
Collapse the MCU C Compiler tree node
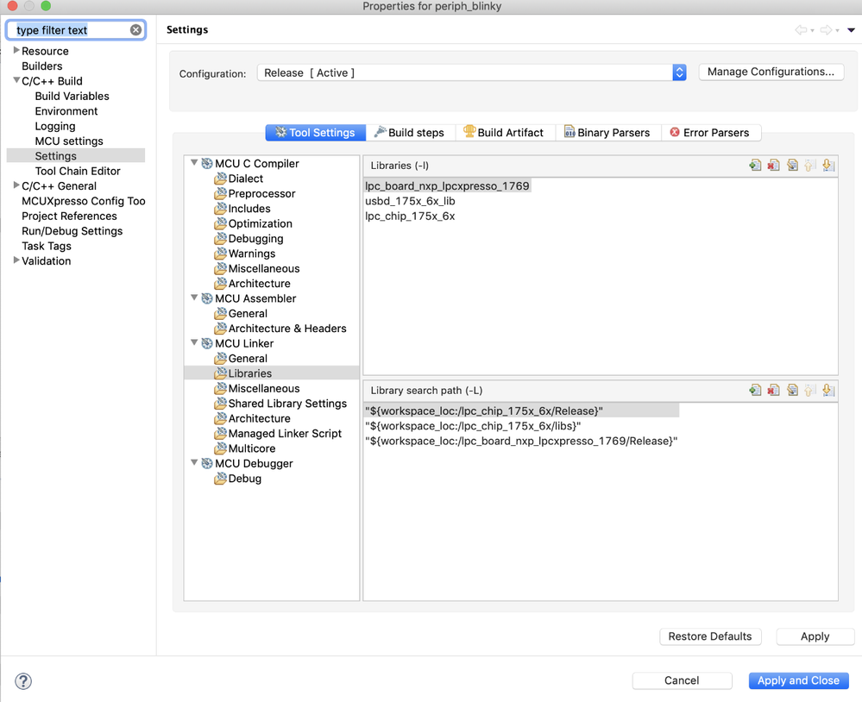point(195,163)
